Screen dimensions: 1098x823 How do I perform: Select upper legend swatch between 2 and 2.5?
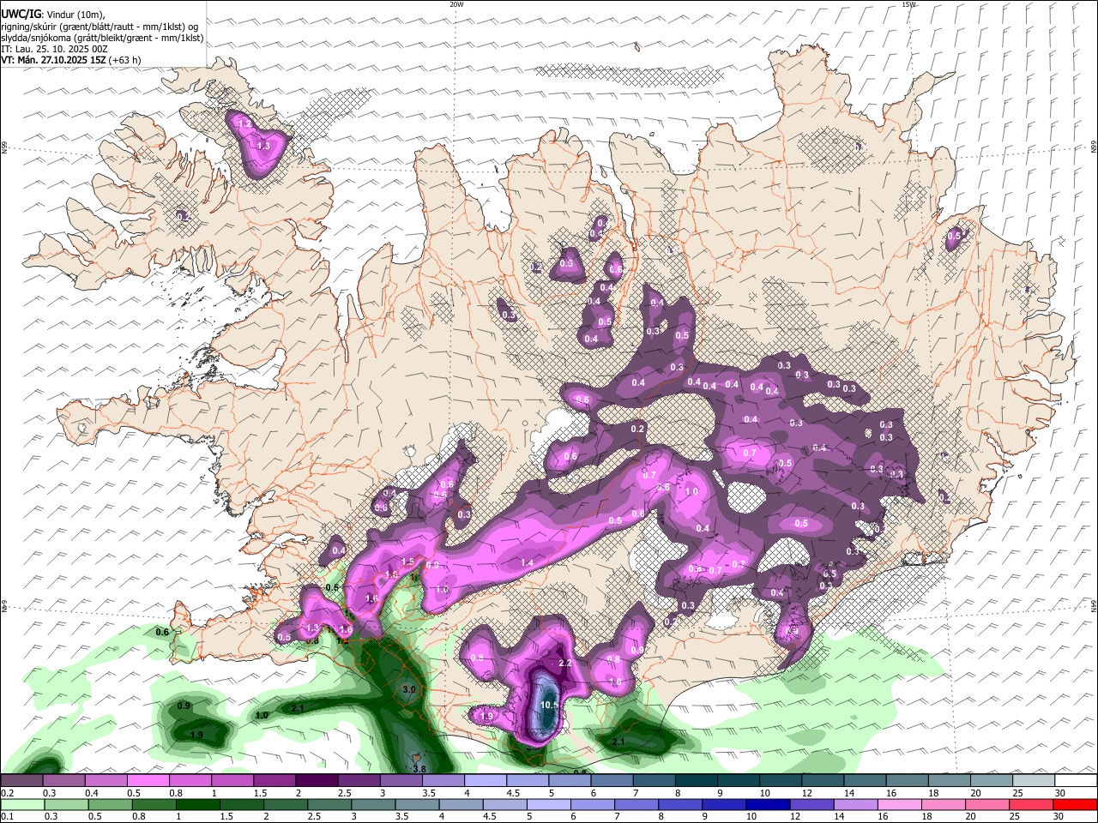click(x=317, y=781)
